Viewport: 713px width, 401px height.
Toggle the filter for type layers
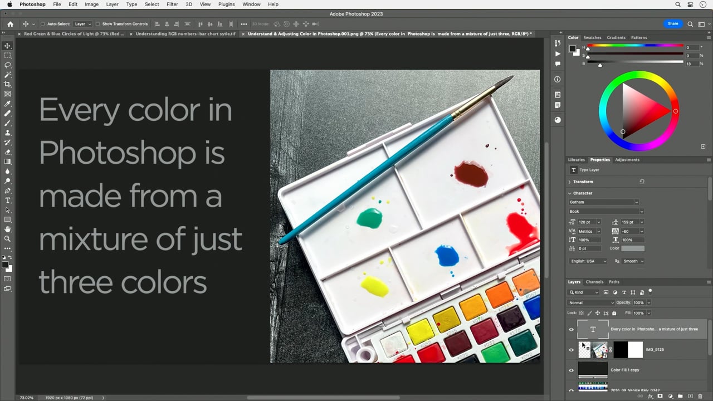coord(624,292)
